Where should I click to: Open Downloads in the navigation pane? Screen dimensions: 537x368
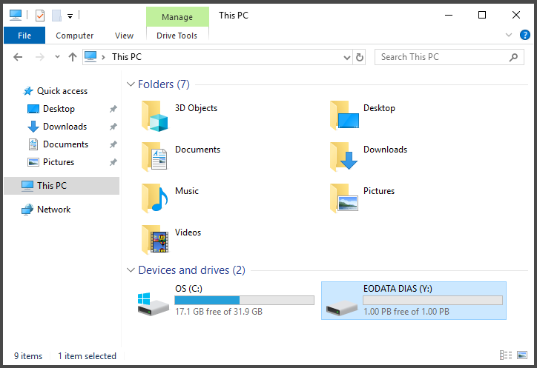pyautogui.click(x=65, y=127)
